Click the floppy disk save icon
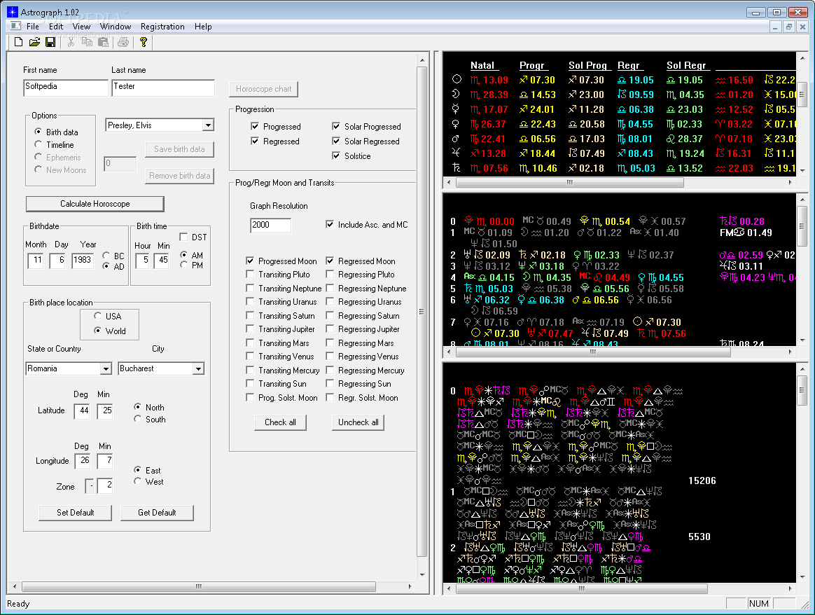 click(x=50, y=43)
